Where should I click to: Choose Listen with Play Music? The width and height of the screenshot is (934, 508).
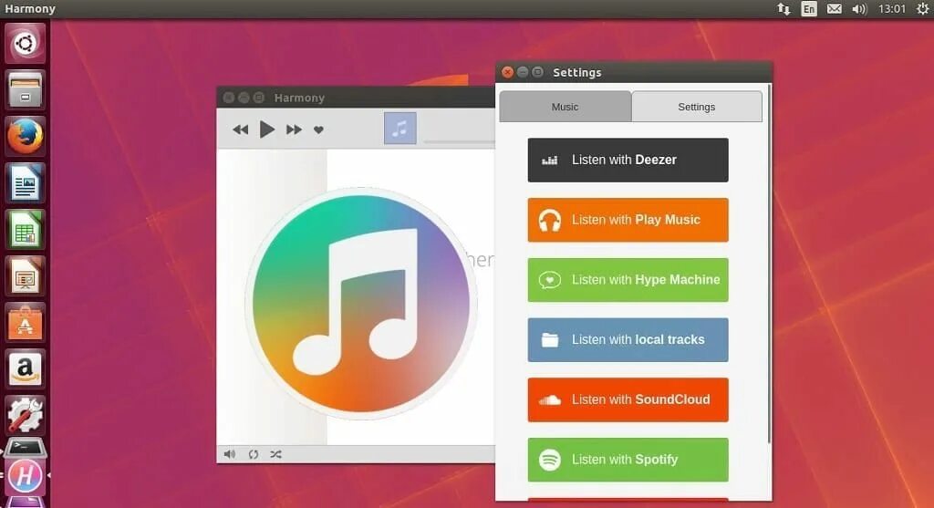[x=628, y=220]
